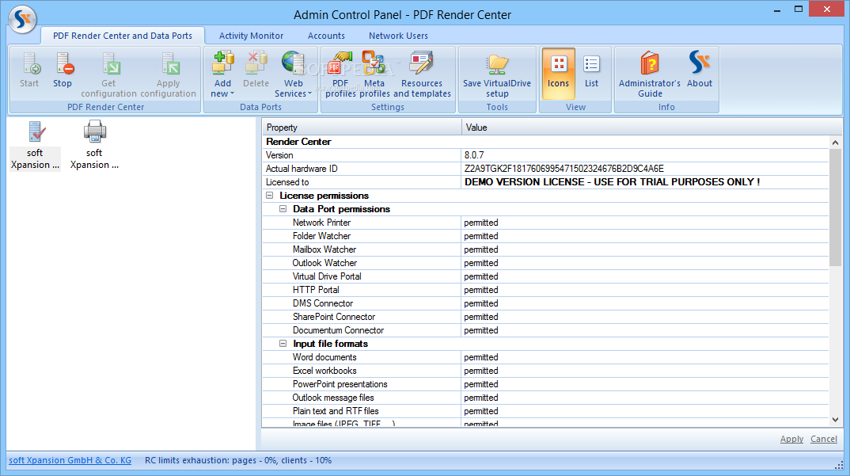Select the Documentum Connector row

click(545, 330)
